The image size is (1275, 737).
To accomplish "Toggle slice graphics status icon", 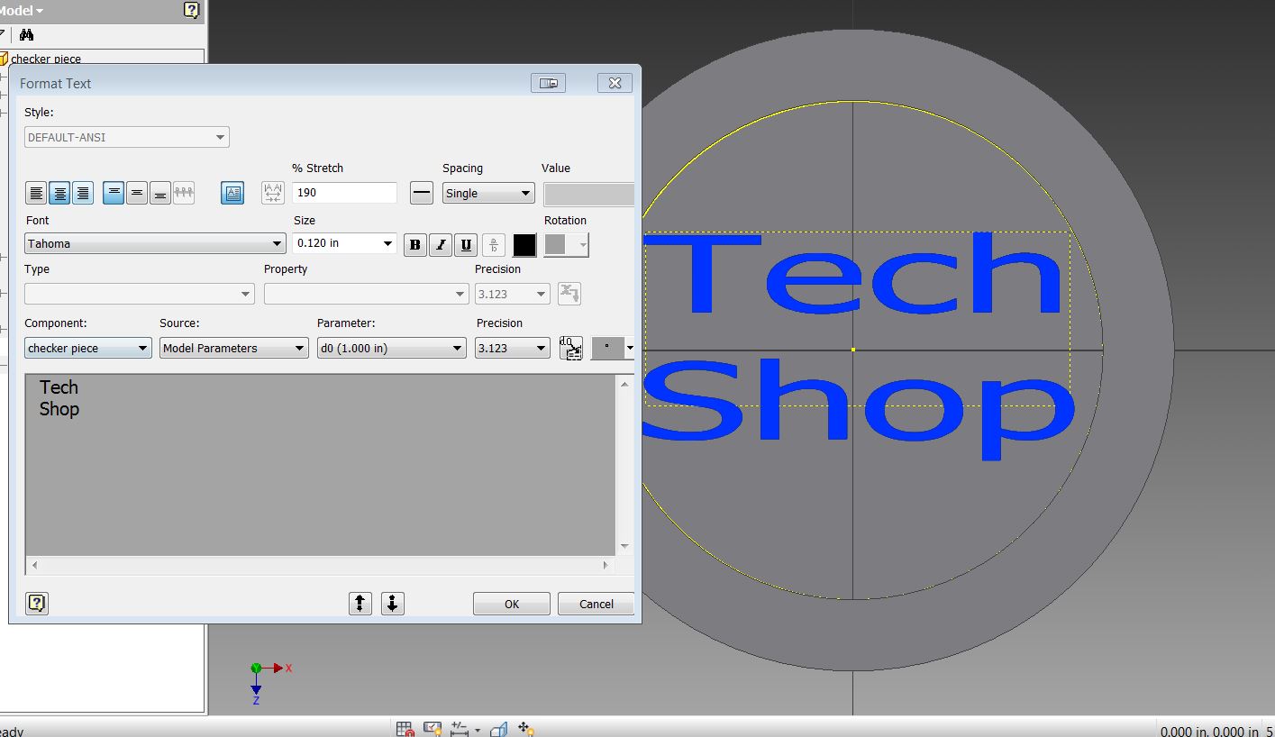I will pyautogui.click(x=500, y=729).
